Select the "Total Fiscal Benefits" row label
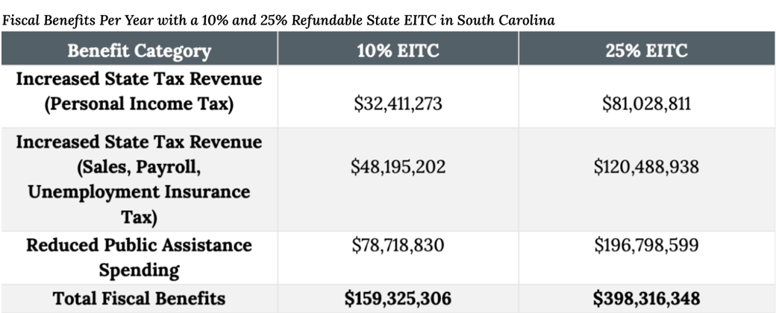The height and width of the screenshot is (313, 776). tap(139, 299)
